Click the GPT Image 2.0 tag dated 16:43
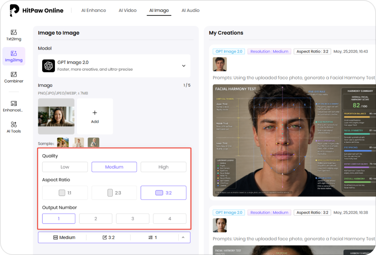This screenshot has width=376, height=255. click(229, 51)
